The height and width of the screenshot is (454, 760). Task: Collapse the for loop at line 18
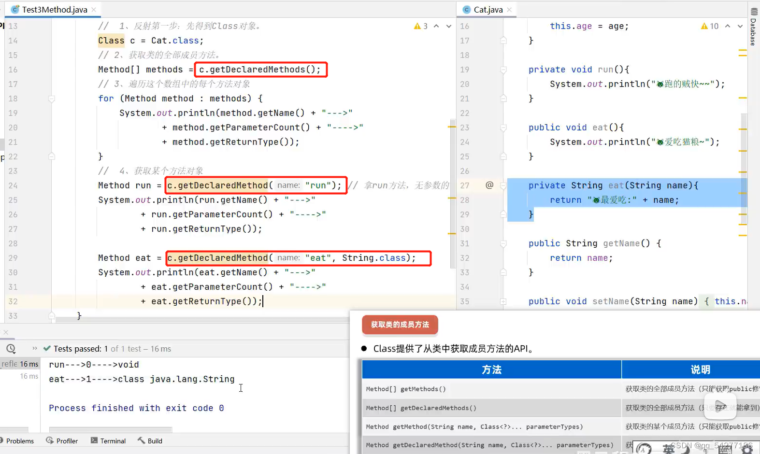[51, 99]
